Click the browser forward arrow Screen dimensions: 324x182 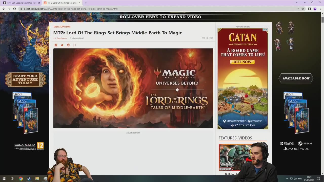[x=9, y=9]
